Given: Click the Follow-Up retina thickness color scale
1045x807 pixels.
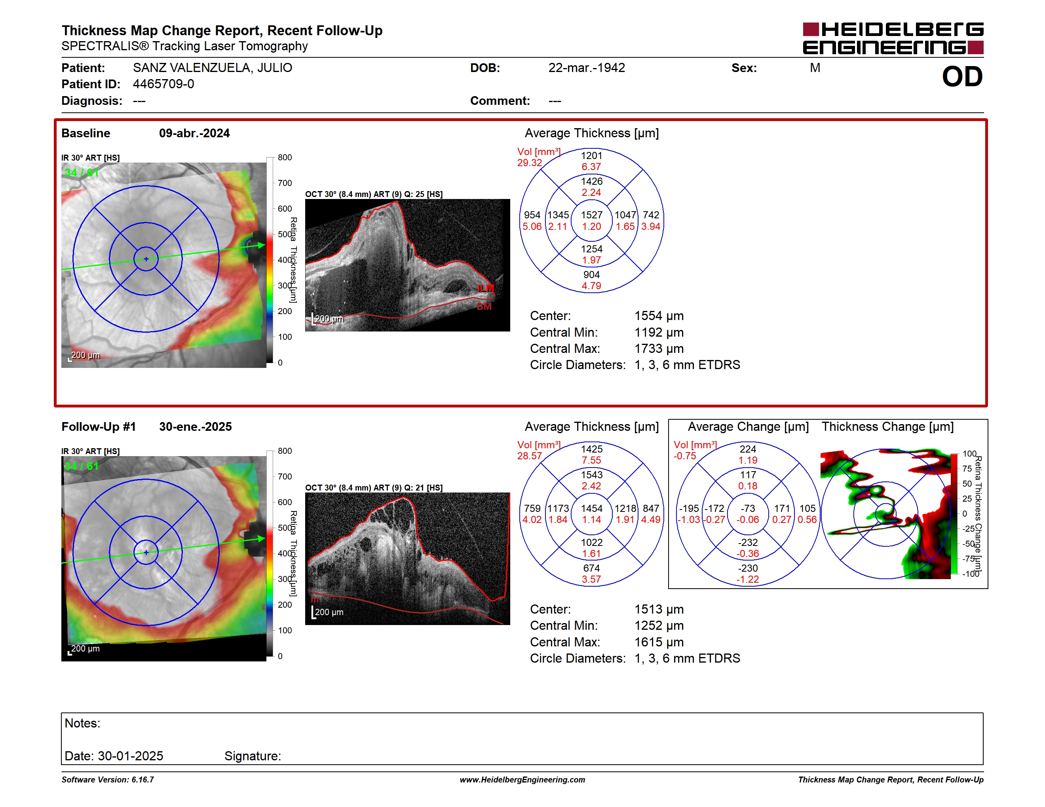Looking at the screenshot, I should coord(270,553).
